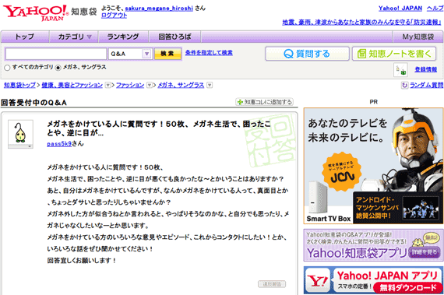
Task: Expand the ファッション breadcrumb dropdown arrow
Action: coord(149,85)
